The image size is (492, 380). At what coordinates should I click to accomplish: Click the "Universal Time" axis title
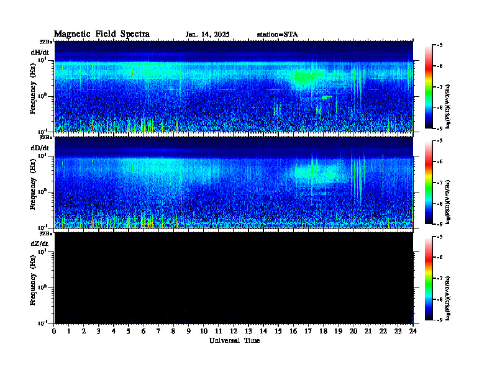235,340
